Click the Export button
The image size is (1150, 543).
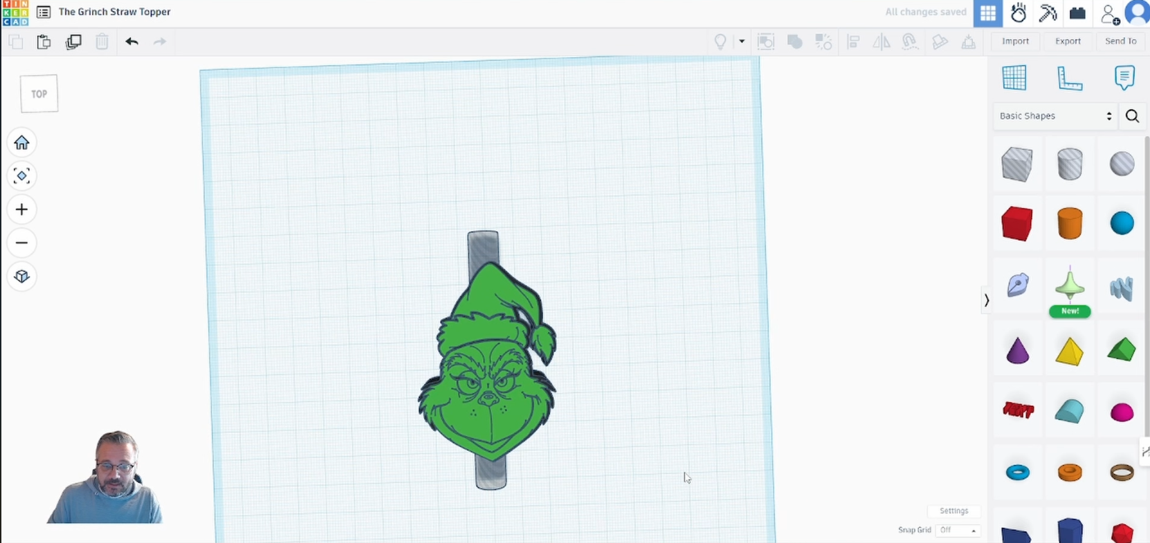pyautogui.click(x=1068, y=41)
